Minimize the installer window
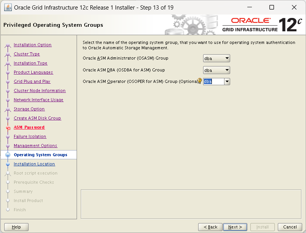This screenshot has width=306, height=233. (250, 7)
